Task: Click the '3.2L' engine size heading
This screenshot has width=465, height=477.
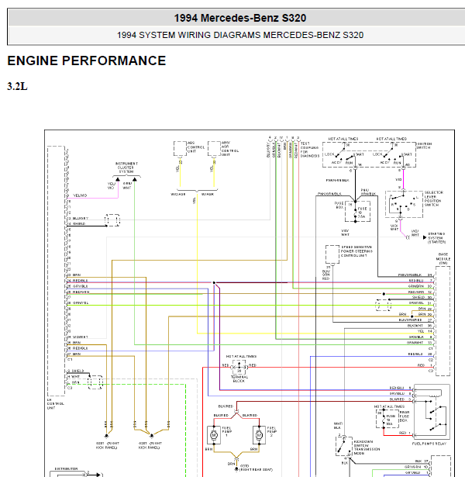Action: click(x=17, y=86)
